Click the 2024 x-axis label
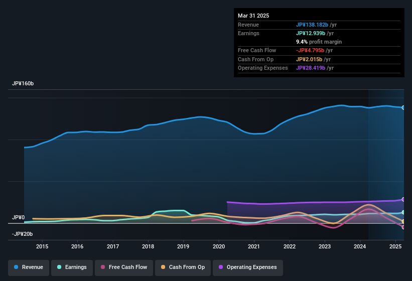 click(360, 246)
